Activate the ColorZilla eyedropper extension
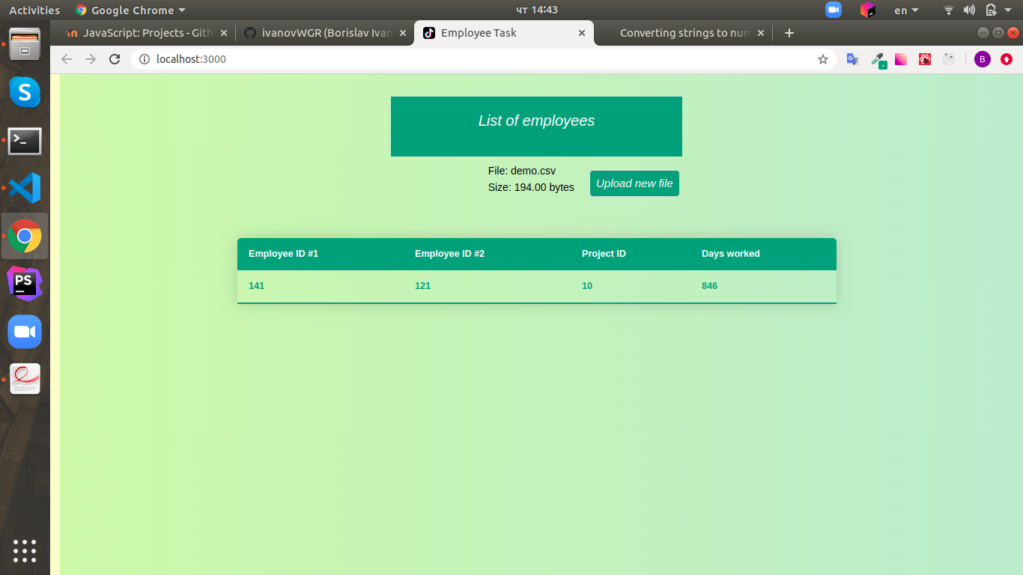1023x575 pixels. (x=878, y=59)
